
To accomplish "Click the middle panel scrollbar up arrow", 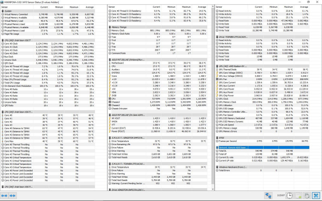I will point(213,7).
